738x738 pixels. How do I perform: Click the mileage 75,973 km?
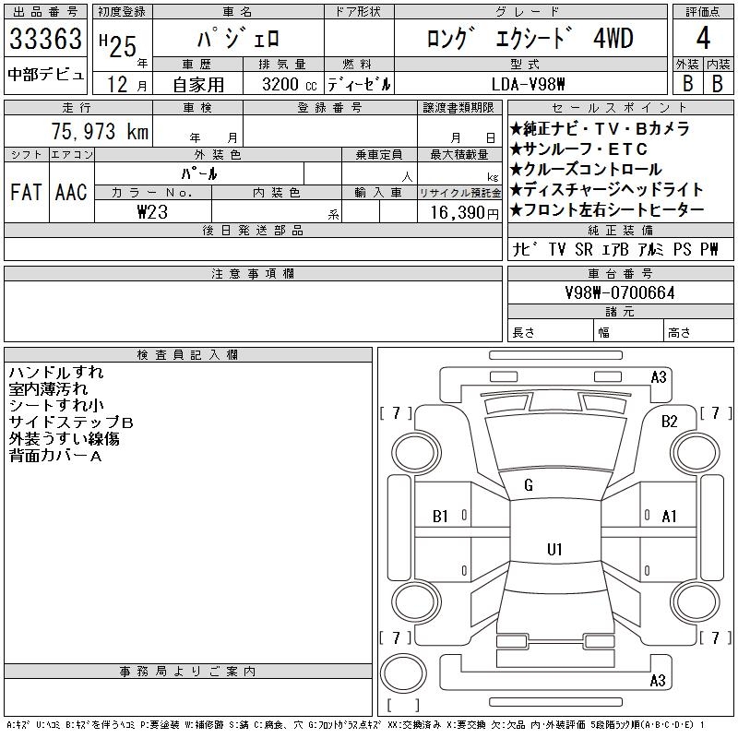point(100,131)
